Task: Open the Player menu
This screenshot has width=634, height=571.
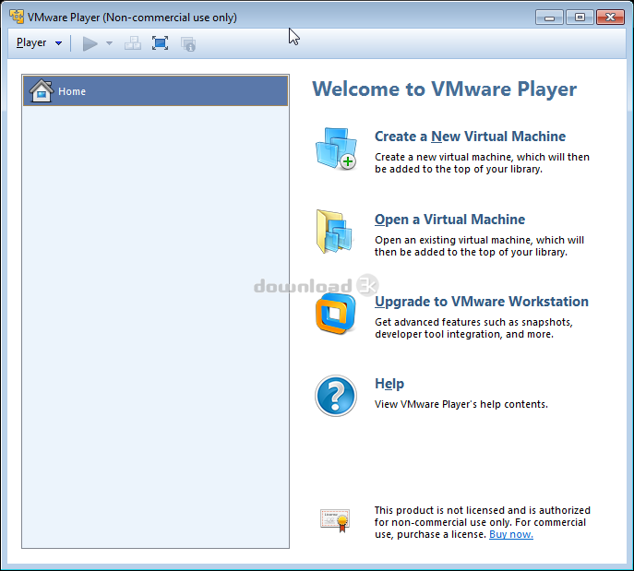Action: 39,43
